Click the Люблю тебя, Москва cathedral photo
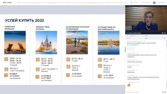167x94 pixels. [x=46, y=43]
